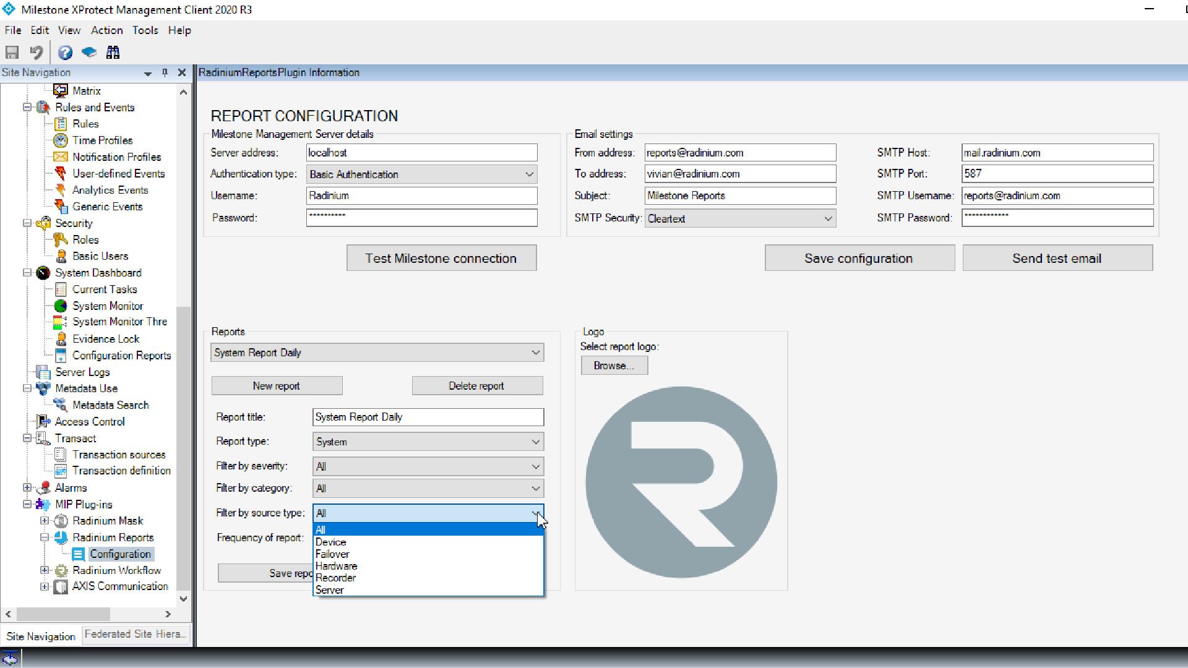Choose Server from source type list
This screenshot has height=668, width=1188.
428,590
